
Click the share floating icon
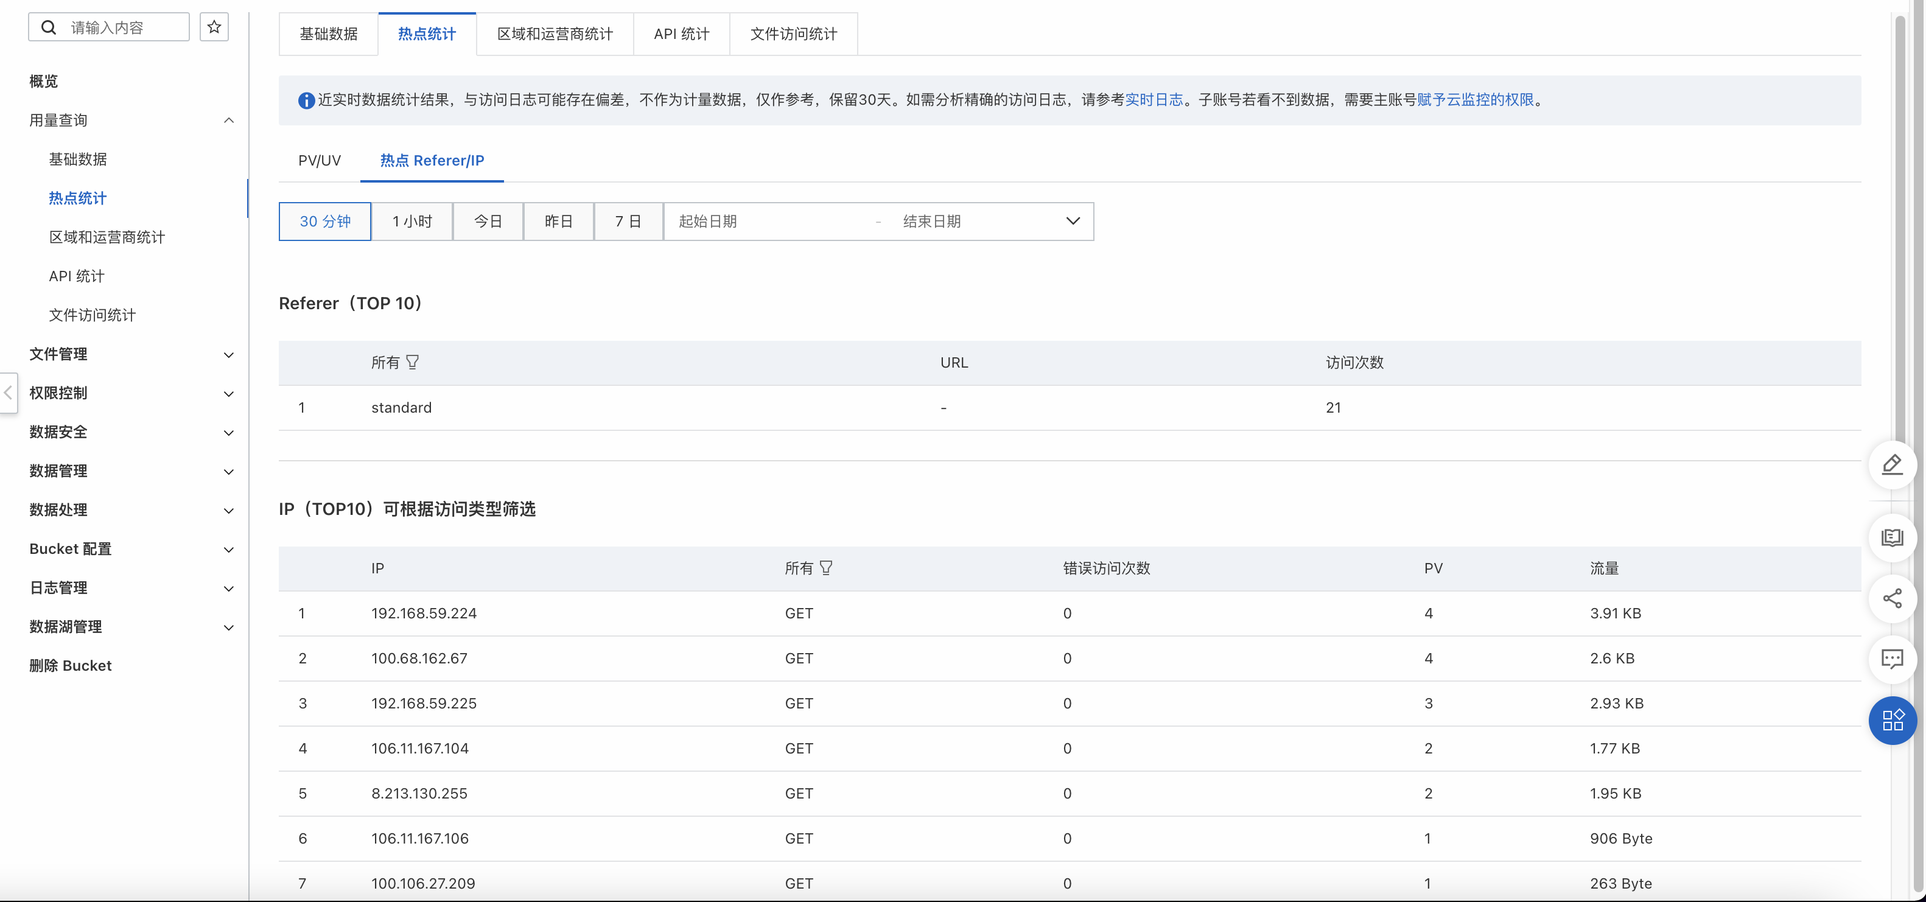(x=1892, y=598)
